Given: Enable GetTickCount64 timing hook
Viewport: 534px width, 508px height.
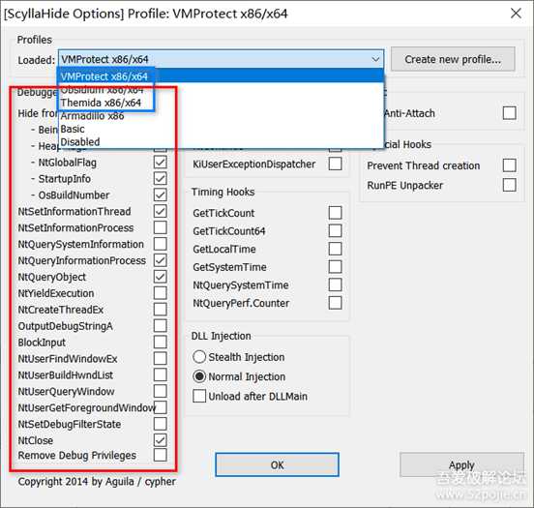Looking at the screenshot, I should click(x=335, y=230).
